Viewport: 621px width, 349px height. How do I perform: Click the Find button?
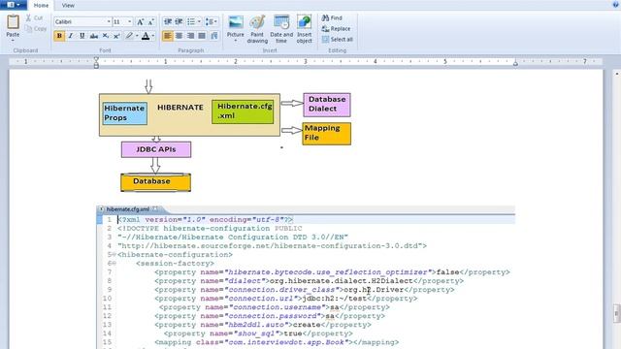click(x=332, y=17)
